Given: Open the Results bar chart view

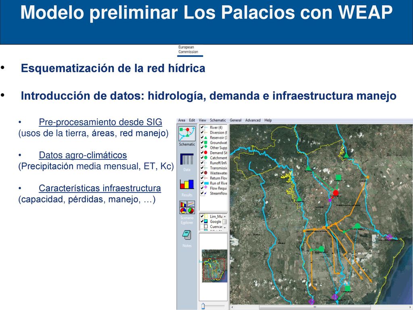Looking at the screenshot, I should pos(187,184).
